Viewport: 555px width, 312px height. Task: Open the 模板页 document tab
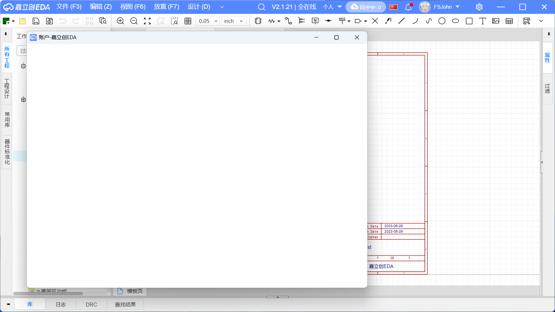point(130,291)
